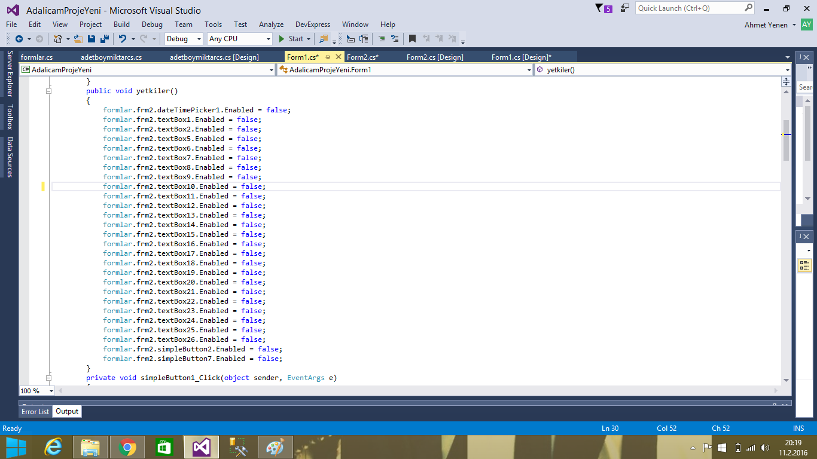Undo the last edit
Image resolution: width=817 pixels, height=459 pixels.
[124, 38]
